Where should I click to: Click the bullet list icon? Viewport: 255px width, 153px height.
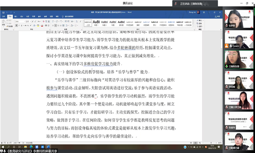tap(53, 21)
